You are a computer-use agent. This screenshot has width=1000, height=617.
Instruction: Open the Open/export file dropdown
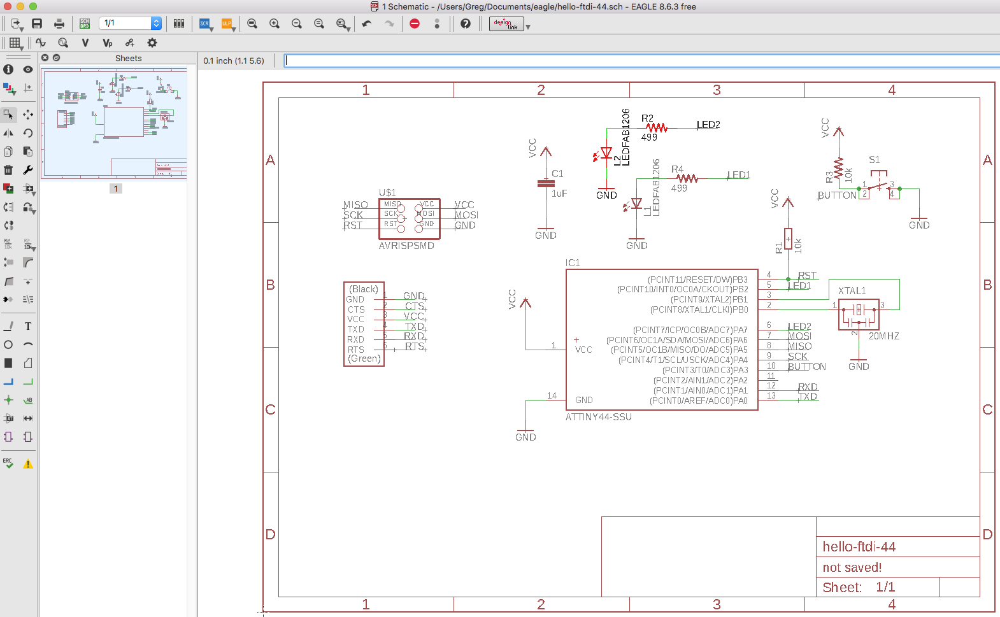click(x=17, y=24)
